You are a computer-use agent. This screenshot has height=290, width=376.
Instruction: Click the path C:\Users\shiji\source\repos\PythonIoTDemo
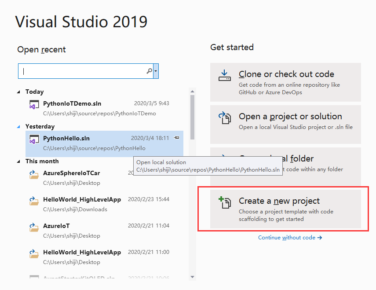tap(99, 114)
